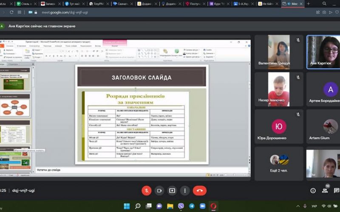This screenshot has width=340, height=212.
Task: Toggle the camera button in Meet
Action: (159, 191)
